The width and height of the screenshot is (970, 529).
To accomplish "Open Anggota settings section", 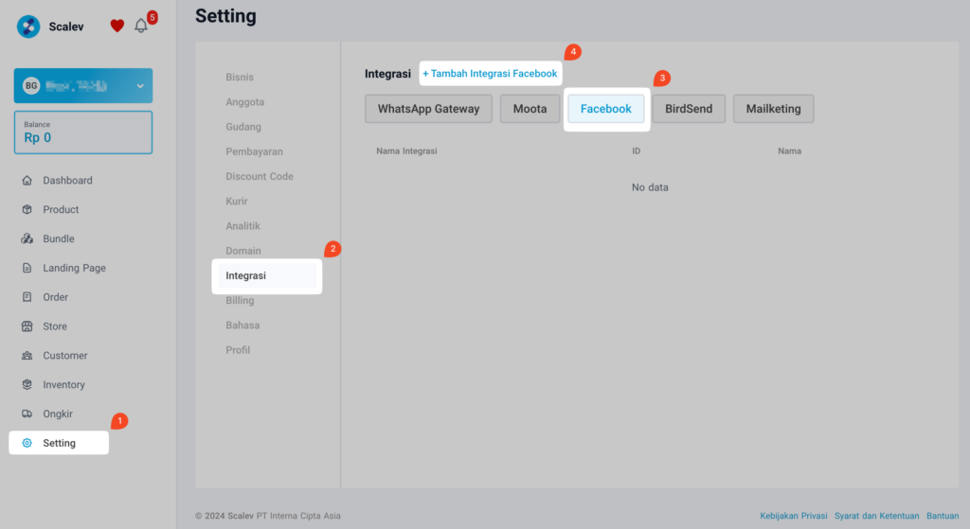I will [x=245, y=102].
